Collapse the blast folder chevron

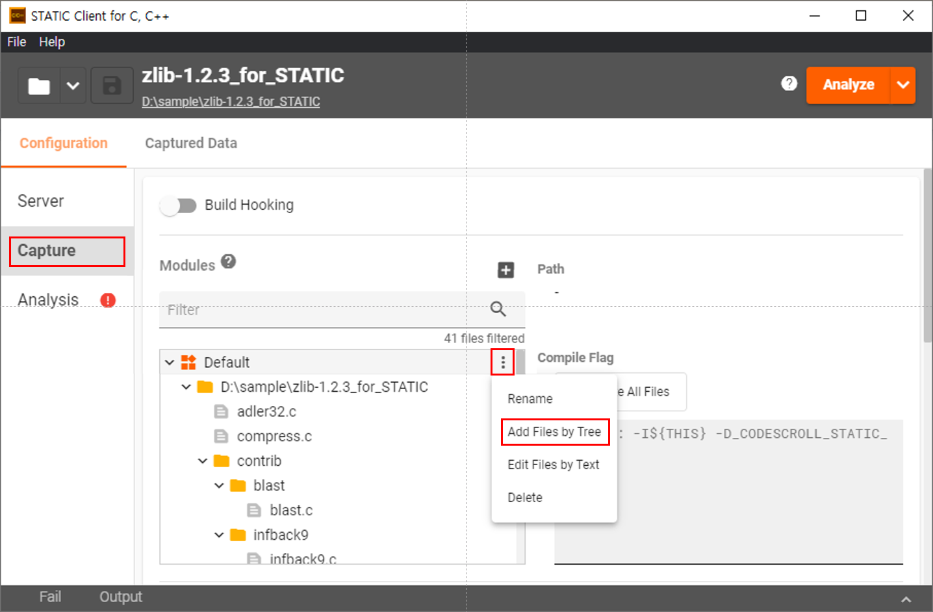219,486
